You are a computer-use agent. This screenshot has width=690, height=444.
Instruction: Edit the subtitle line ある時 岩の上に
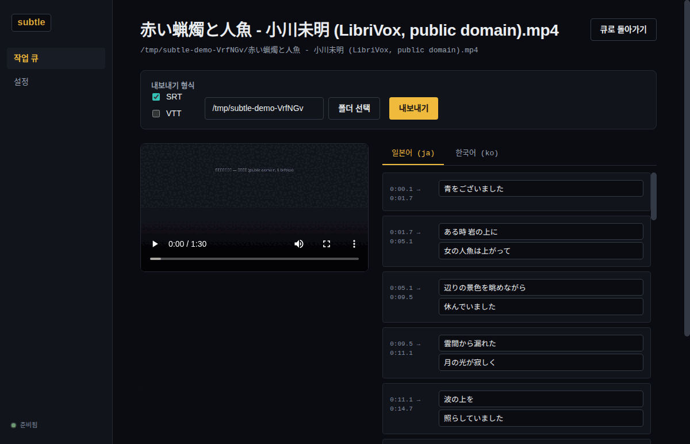pos(540,232)
